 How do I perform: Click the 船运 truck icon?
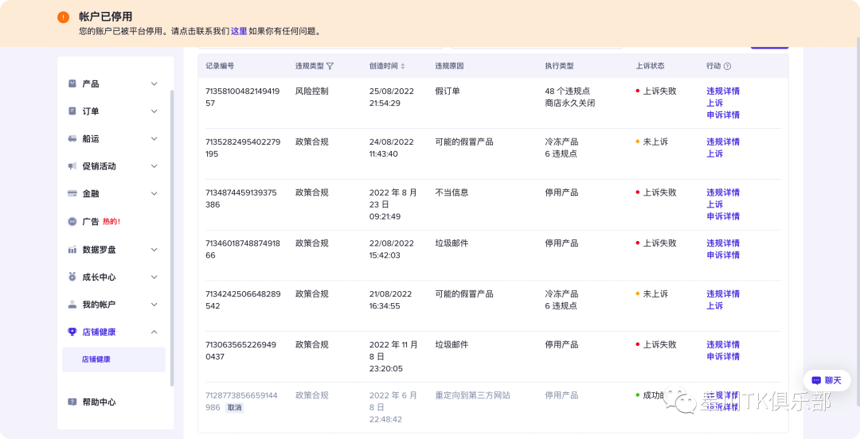[x=72, y=138]
